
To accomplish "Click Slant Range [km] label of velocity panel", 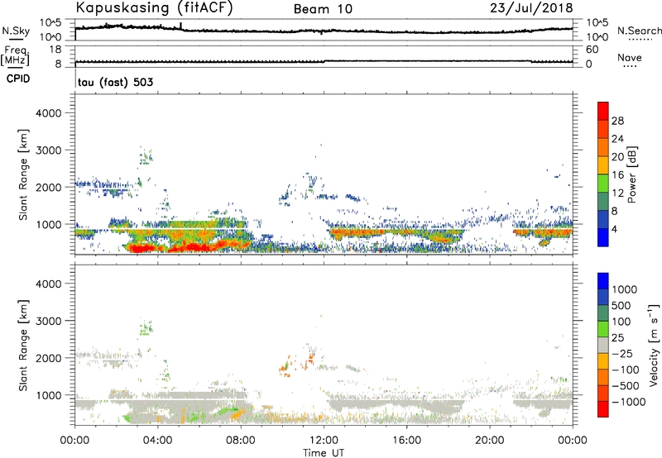I will pos(23,345).
